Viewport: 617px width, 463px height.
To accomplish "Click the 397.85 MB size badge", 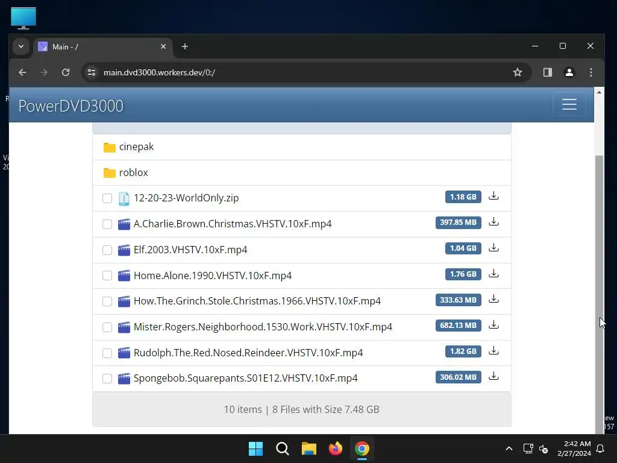I will (458, 222).
